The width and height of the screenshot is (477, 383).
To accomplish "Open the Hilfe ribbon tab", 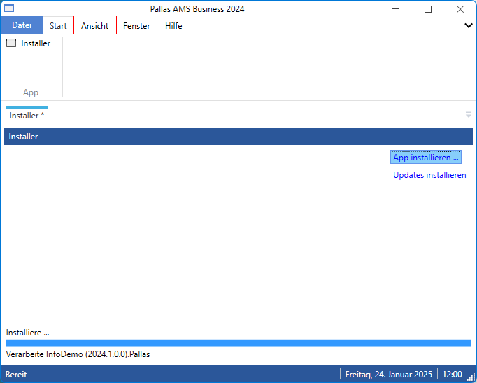I will pyautogui.click(x=173, y=26).
